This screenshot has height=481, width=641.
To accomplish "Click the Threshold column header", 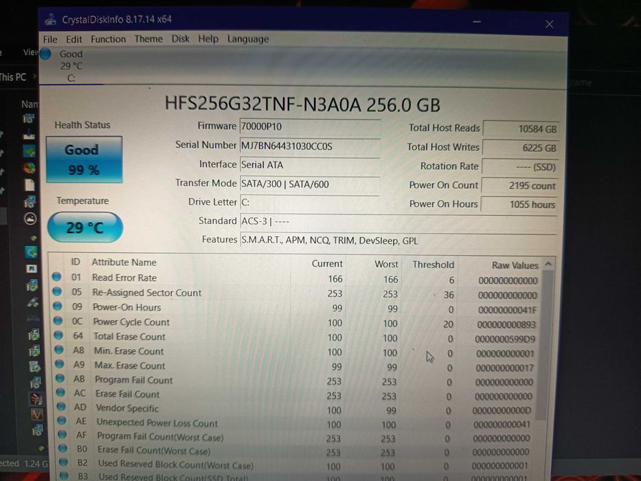I will coord(434,265).
